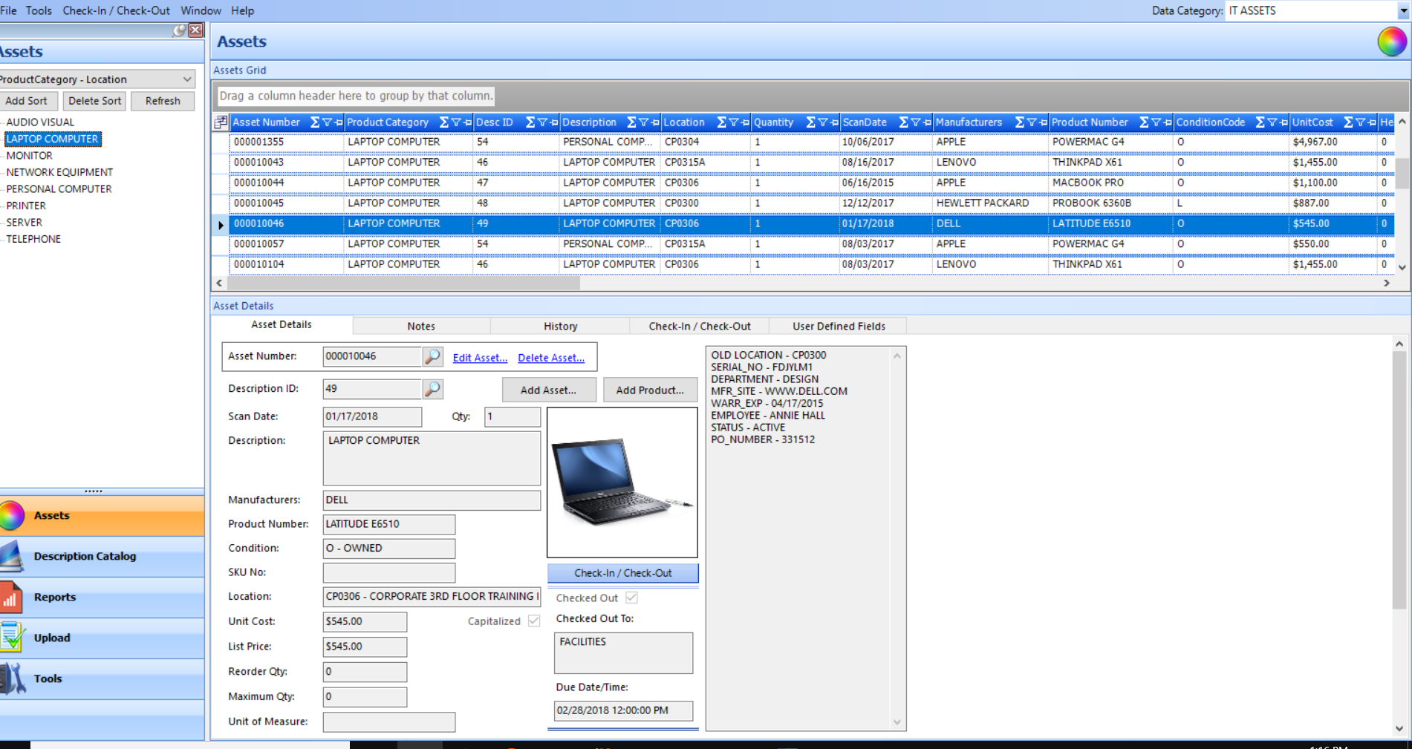Click the Edit Asset link
Screen dimensions: 1412x749
click(479, 357)
